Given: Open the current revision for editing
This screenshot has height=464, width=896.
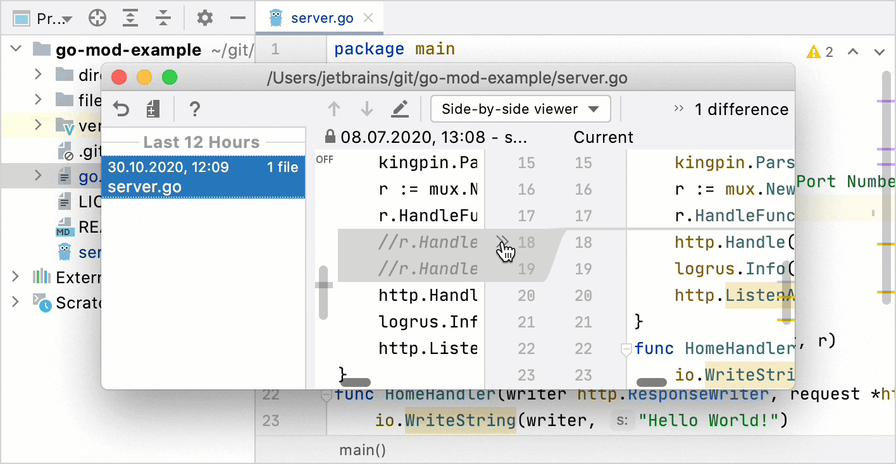Looking at the screenshot, I should 400,109.
